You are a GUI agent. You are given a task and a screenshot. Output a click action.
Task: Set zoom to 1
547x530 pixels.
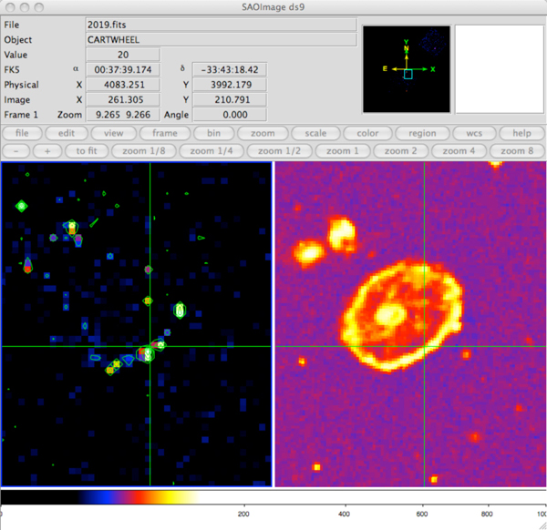click(342, 151)
